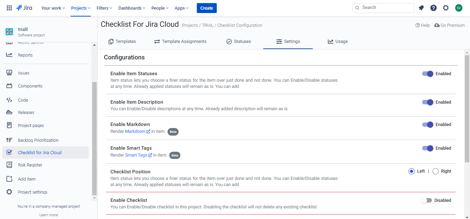Open the Jira settings gear icon
This screenshot has width=470, height=219.
(x=446, y=8)
